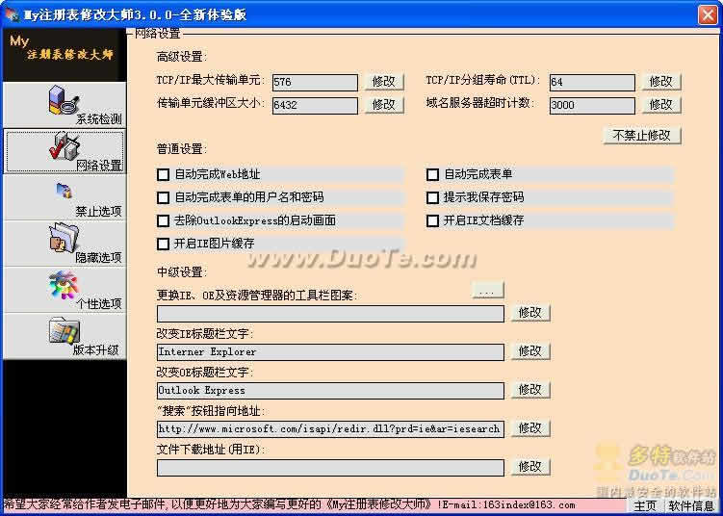Click 修改 next to TCP/IP分组寿命 (TTL)

(x=661, y=82)
